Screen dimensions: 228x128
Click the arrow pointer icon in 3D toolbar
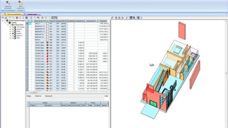[x=141, y=18]
